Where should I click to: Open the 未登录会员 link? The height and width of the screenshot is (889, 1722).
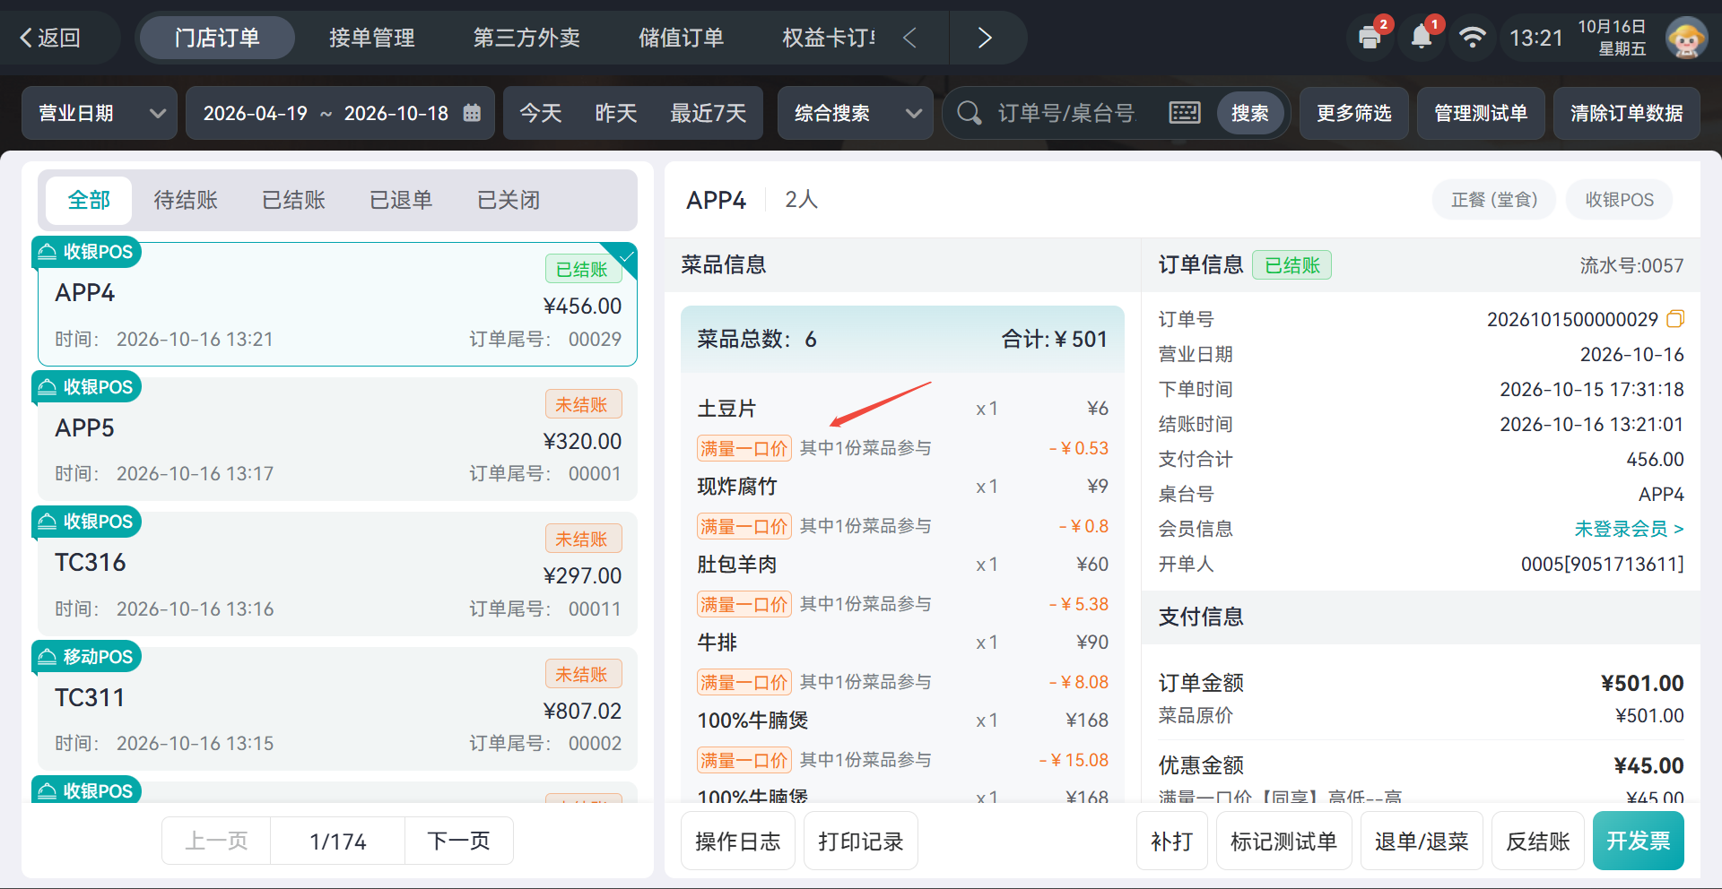click(1629, 529)
